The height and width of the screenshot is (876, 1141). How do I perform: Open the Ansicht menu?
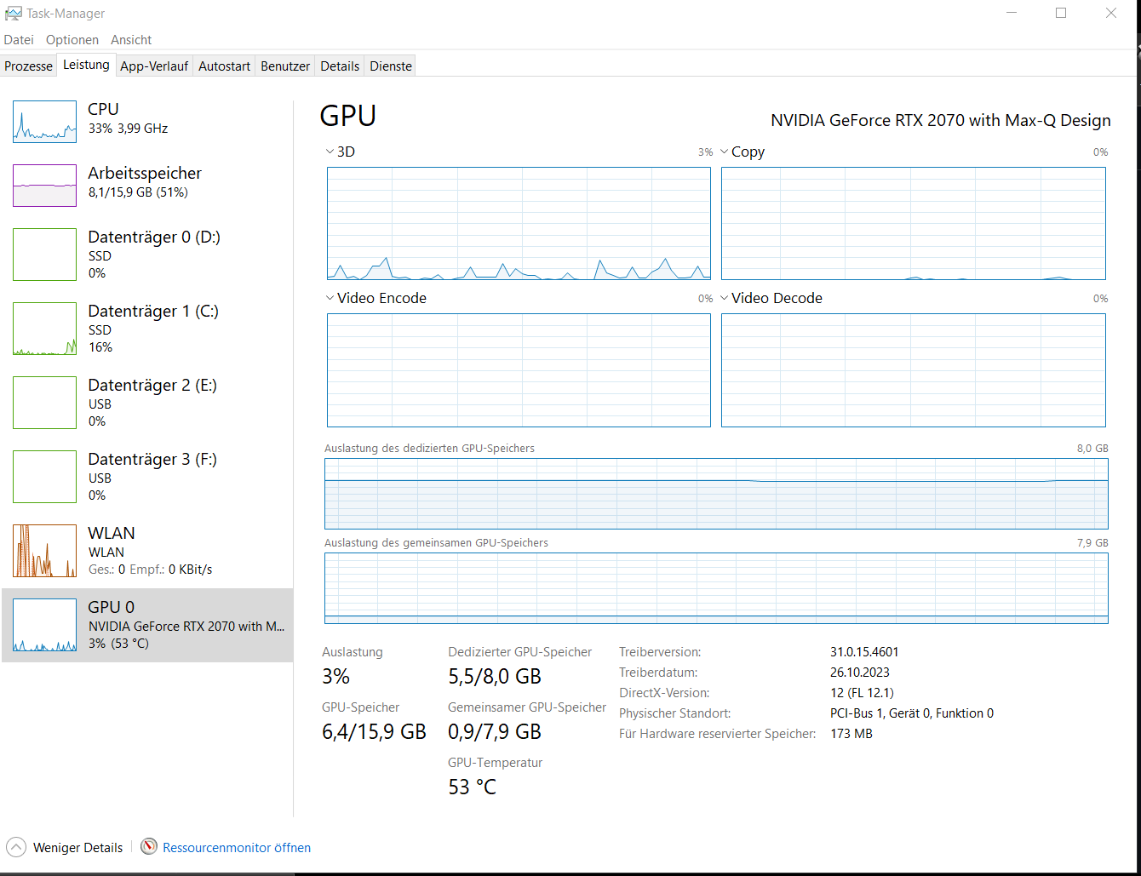(131, 39)
